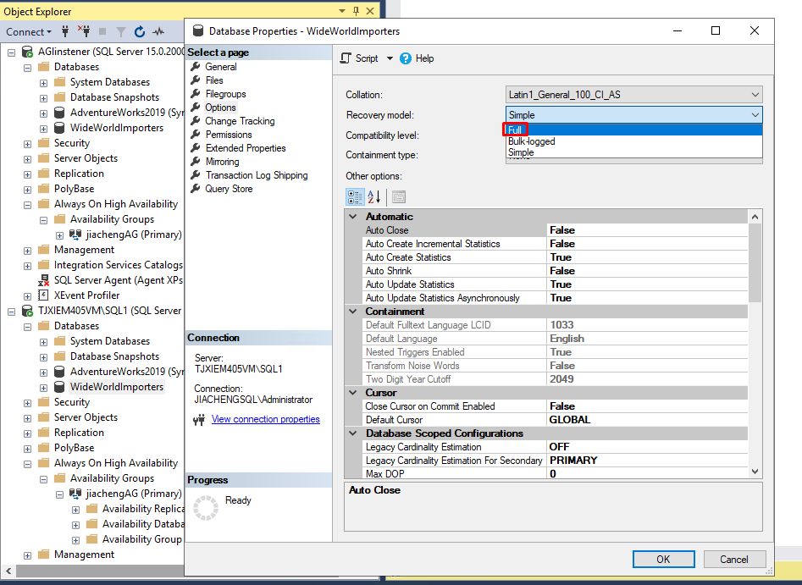The height and width of the screenshot is (585, 802).
Task: Sort property grid alphabetically with A-Z icon
Action: 374,197
